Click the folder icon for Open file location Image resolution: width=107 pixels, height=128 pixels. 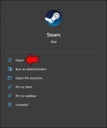coord(10,78)
